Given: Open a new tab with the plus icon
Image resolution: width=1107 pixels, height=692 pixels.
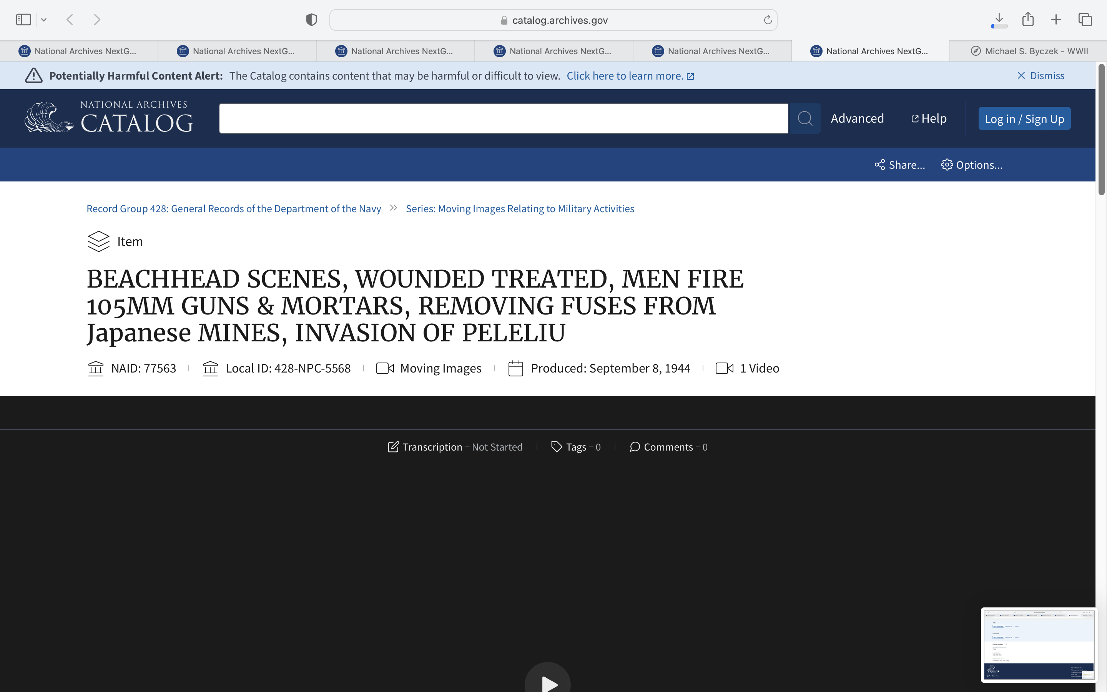Looking at the screenshot, I should 1056,20.
